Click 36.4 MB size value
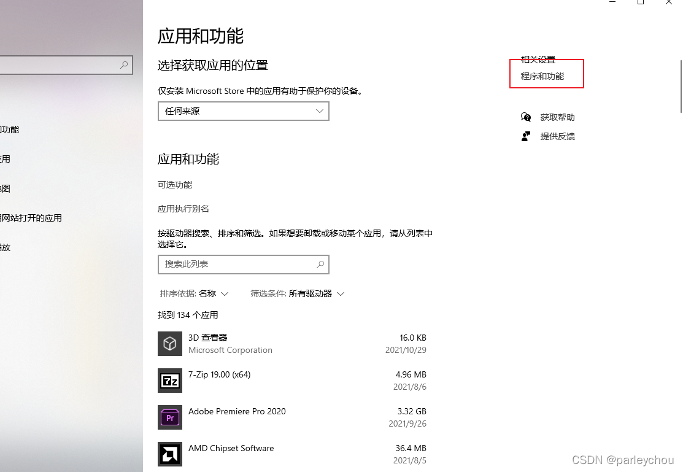Viewport: 683px width, 472px height. (411, 448)
